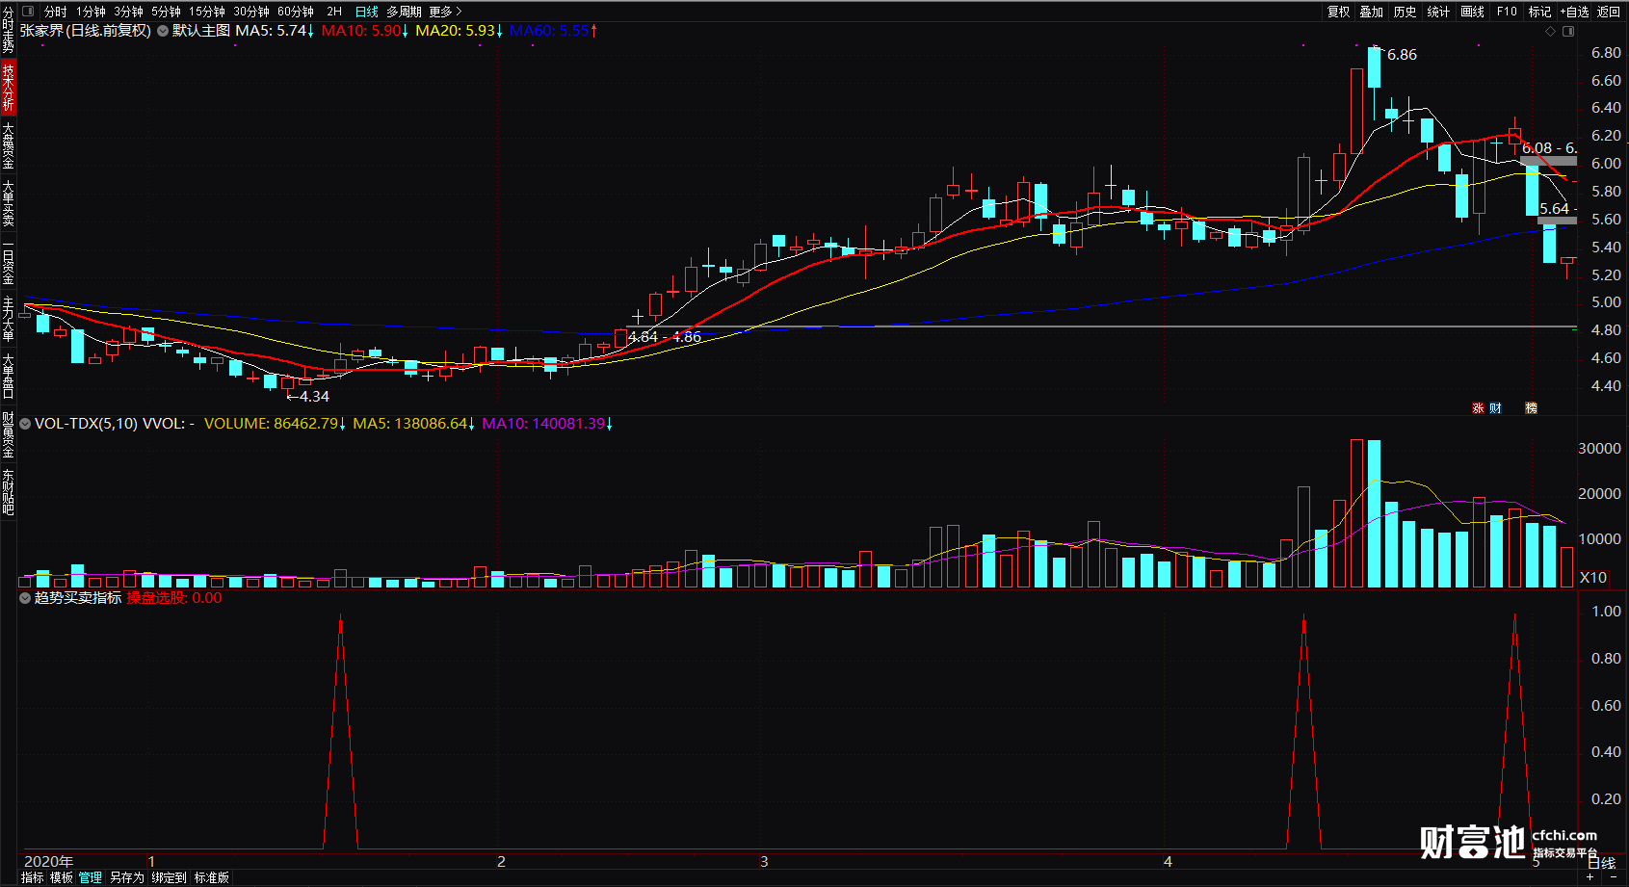
Task: Open the 东财贴吧 sidebar tab
Action: [8, 492]
